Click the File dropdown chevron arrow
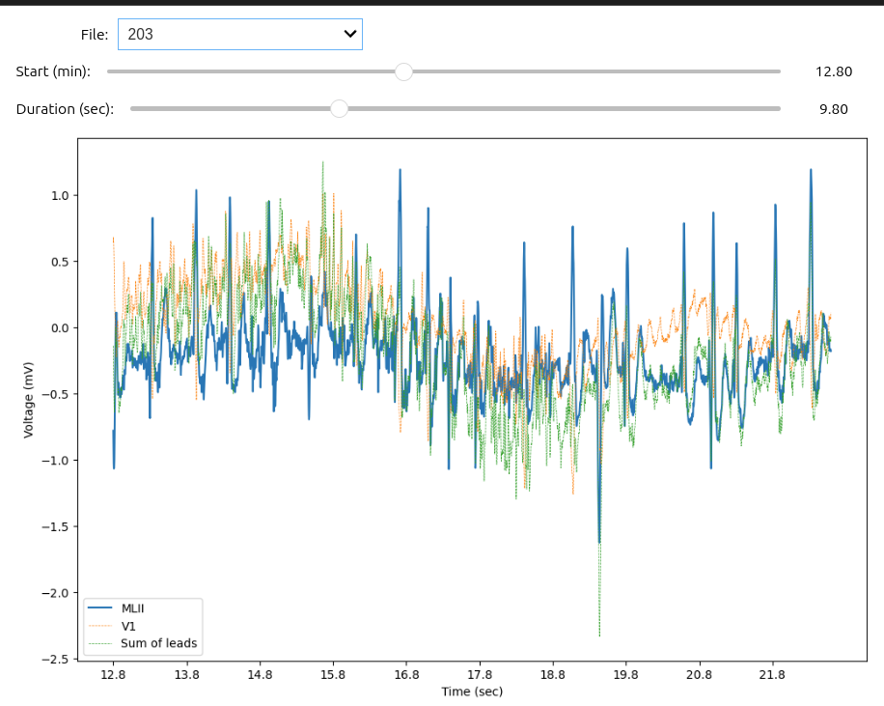This screenshot has width=884, height=706. click(350, 34)
